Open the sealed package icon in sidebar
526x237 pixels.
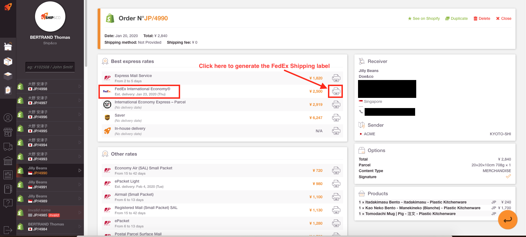(x=8, y=61)
